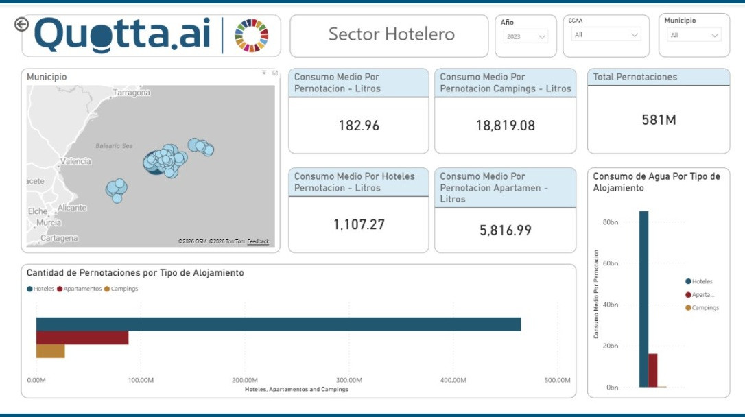This screenshot has width=745, height=417.
Task: Click the Feedback link on the map
Action: [260, 240]
